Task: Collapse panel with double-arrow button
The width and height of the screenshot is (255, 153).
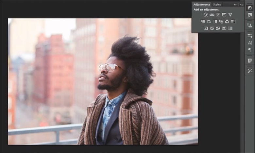Action: pyautogui.click(x=235, y=5)
